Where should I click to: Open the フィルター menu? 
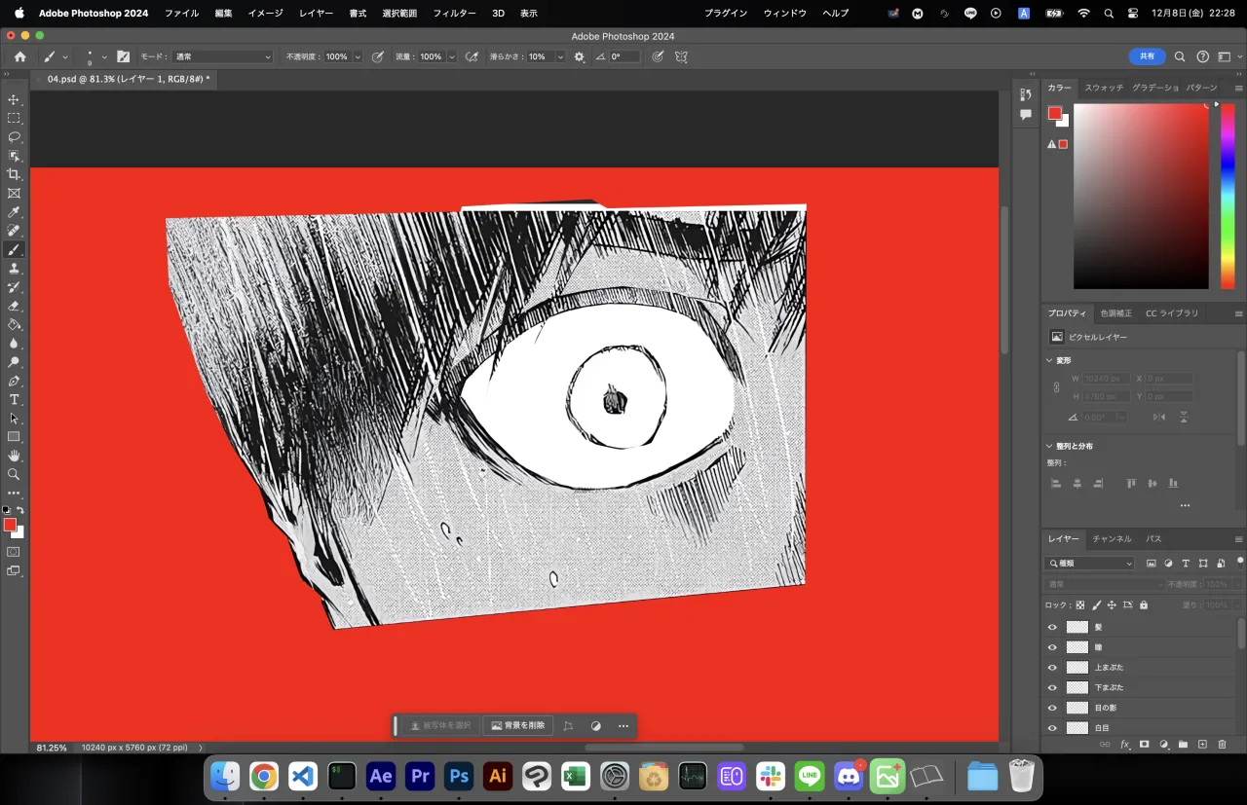454,14
